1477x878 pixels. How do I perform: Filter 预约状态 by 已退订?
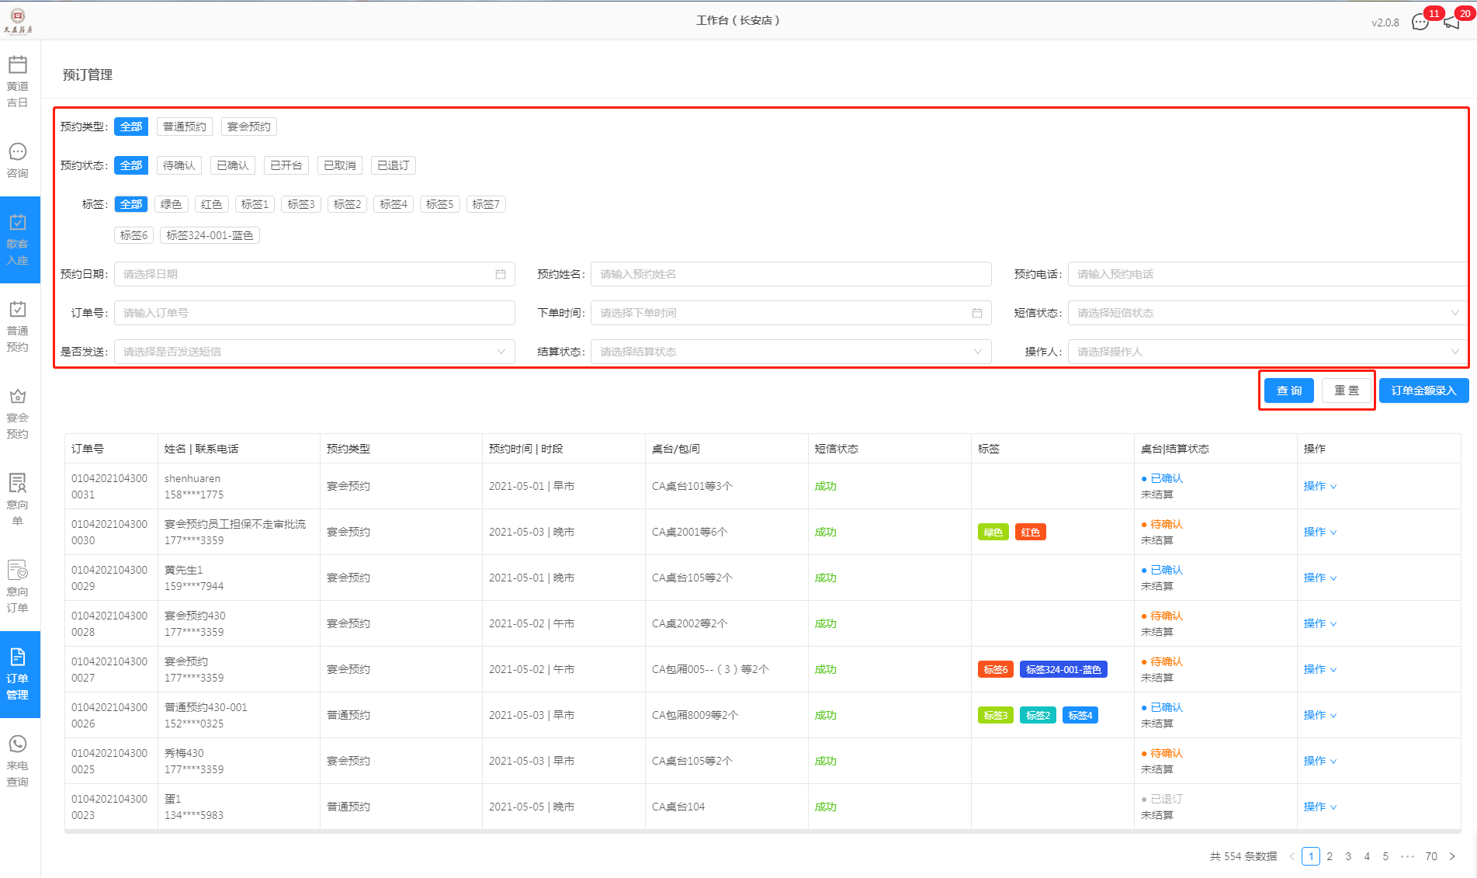click(x=394, y=165)
